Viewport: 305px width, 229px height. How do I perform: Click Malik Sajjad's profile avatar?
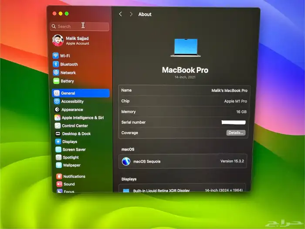(x=58, y=41)
